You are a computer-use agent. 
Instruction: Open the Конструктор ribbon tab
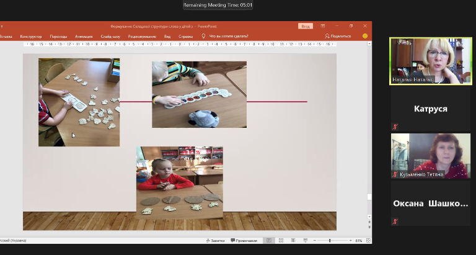[30, 36]
